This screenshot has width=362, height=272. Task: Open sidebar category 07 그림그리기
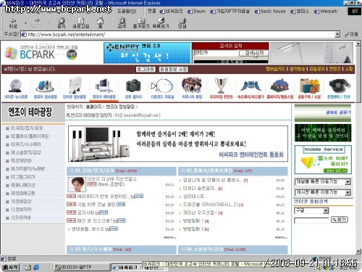[x=23, y=177]
